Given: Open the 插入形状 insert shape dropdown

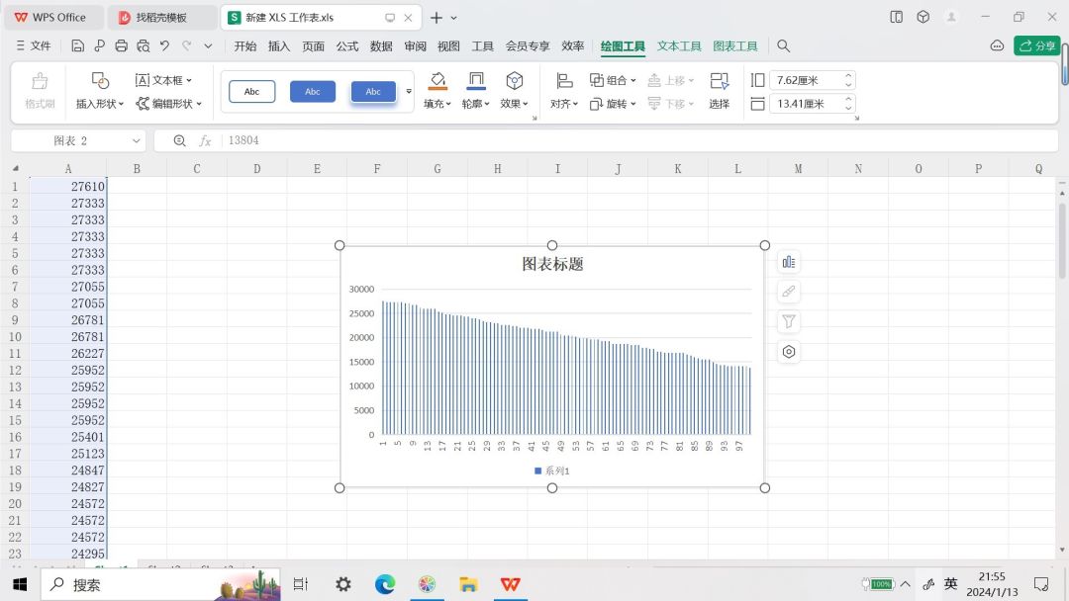Looking at the screenshot, I should pyautogui.click(x=100, y=104).
